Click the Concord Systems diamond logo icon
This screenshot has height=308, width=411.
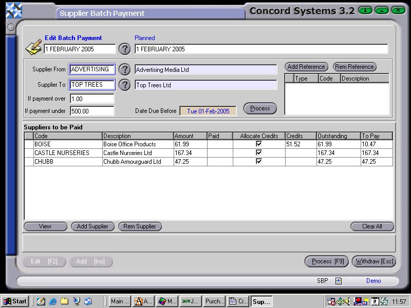point(13,9)
